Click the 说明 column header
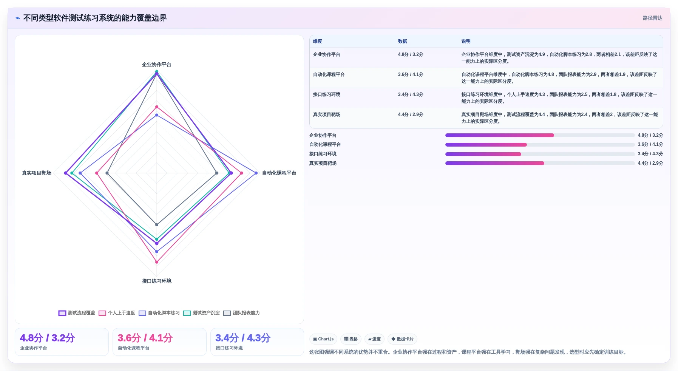This screenshot has height=371, width=678. [466, 41]
